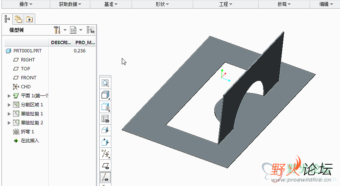Open the saved orientations cube tool

coord(105,107)
